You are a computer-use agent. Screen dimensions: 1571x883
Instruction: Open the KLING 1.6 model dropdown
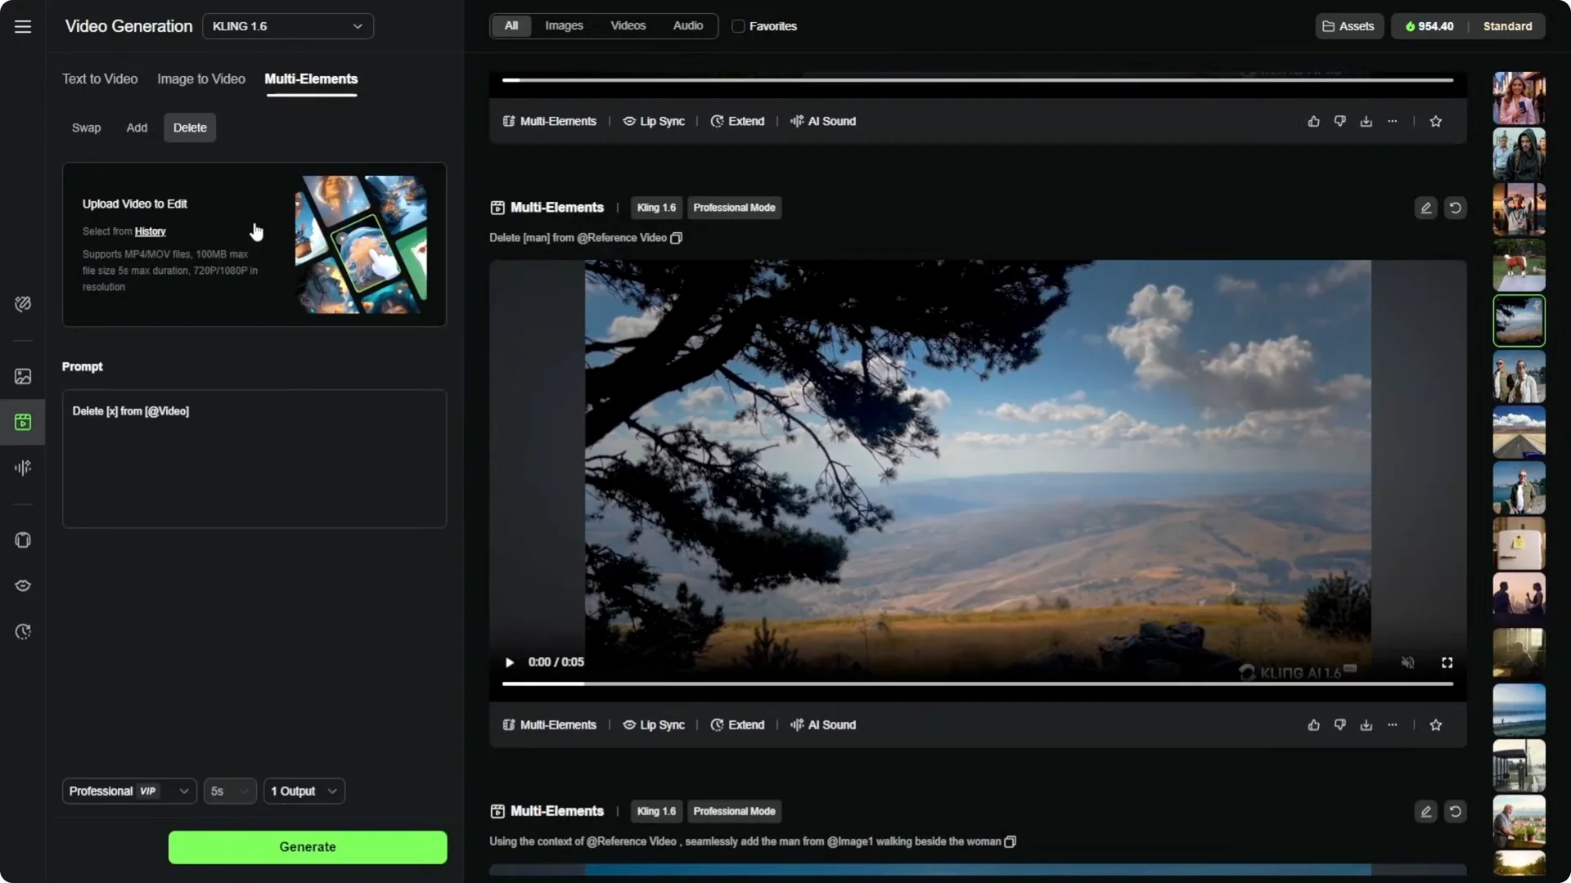287,25
